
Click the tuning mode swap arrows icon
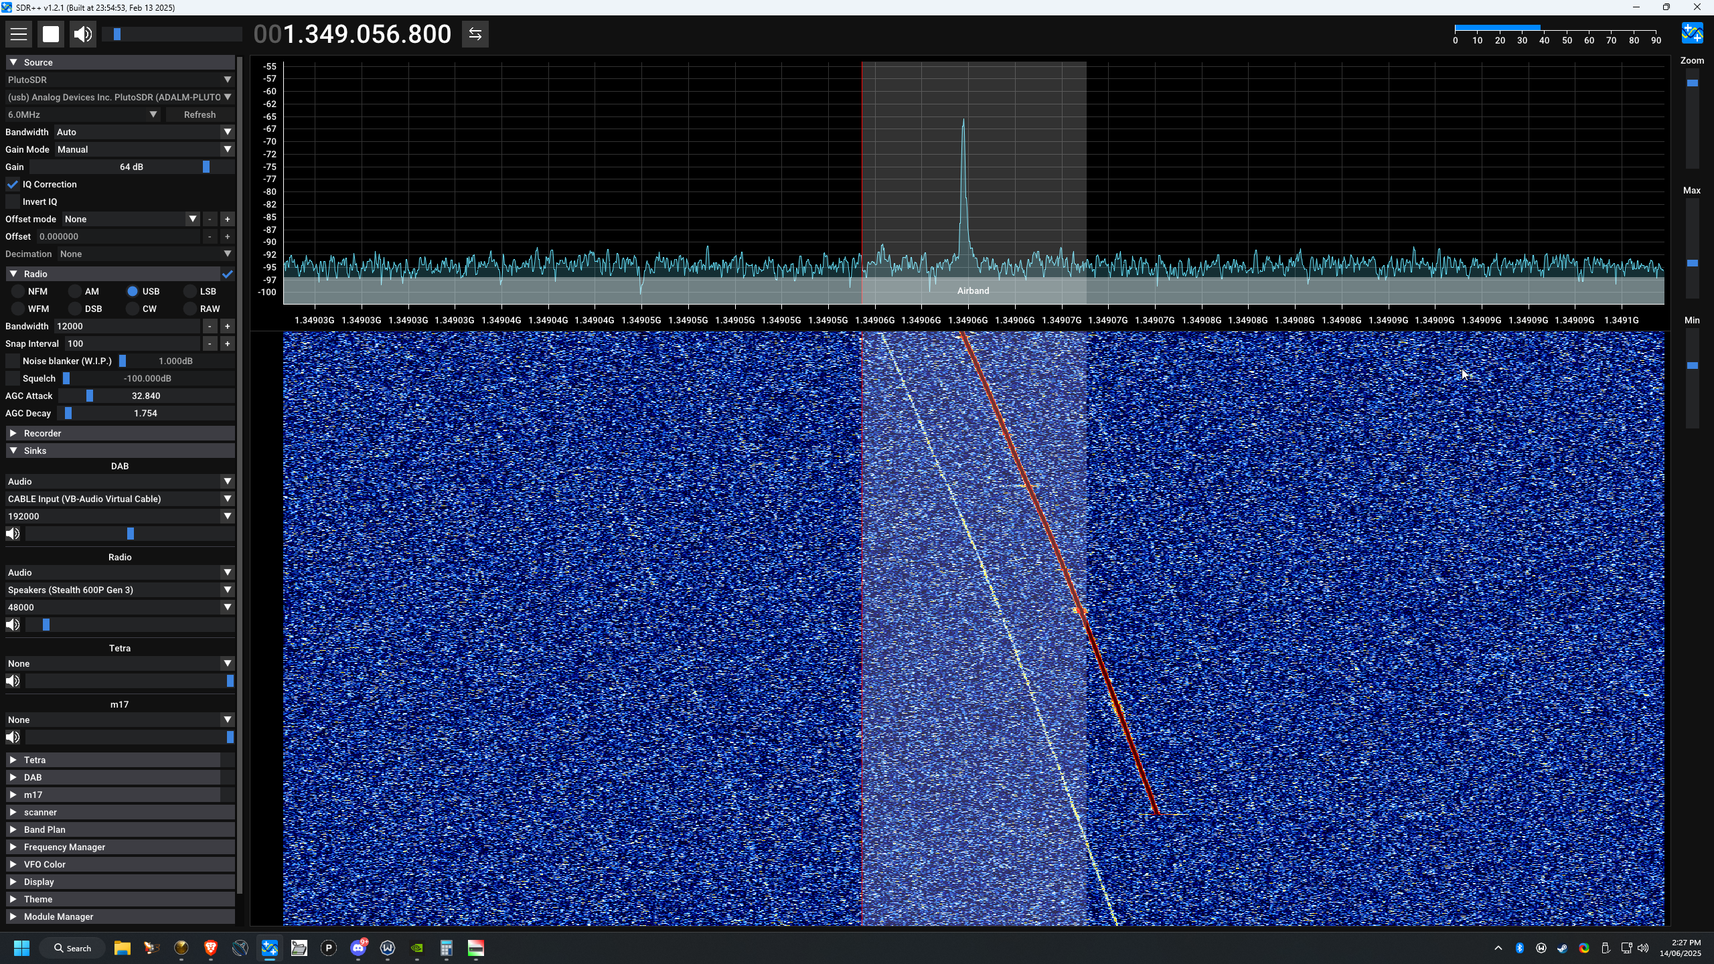(475, 34)
